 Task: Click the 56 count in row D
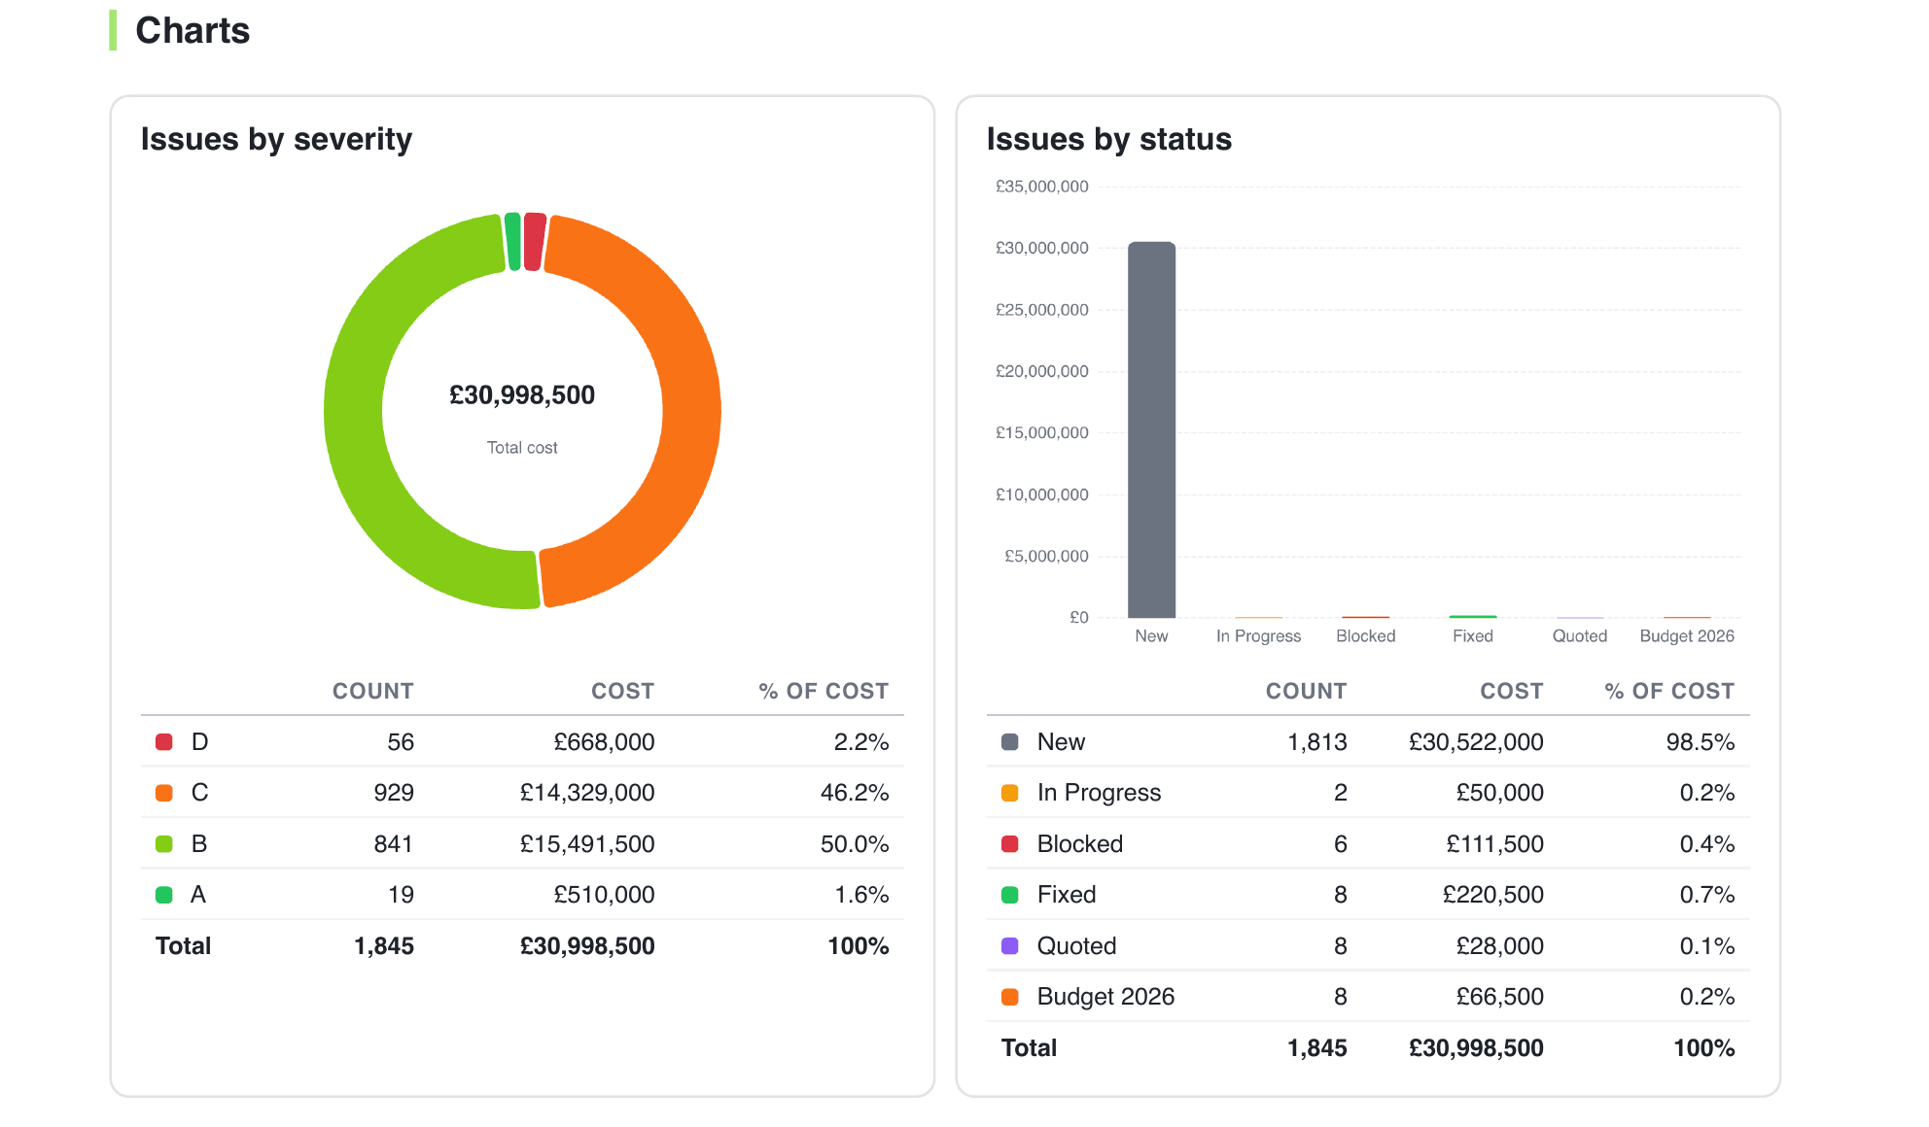pyautogui.click(x=401, y=742)
